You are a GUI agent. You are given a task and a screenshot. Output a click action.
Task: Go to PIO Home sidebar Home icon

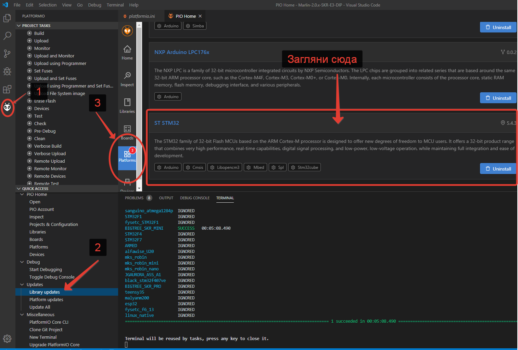[x=127, y=52]
